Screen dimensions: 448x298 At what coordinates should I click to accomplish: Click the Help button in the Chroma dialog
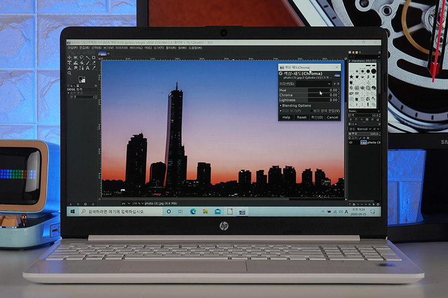tap(287, 118)
